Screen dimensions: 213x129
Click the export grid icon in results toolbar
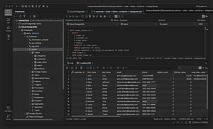click(x=76, y=68)
